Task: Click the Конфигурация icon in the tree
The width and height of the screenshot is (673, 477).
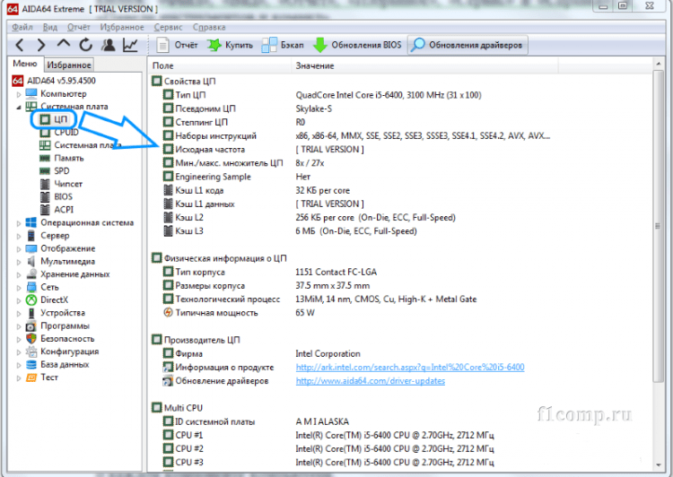Action: [31, 351]
